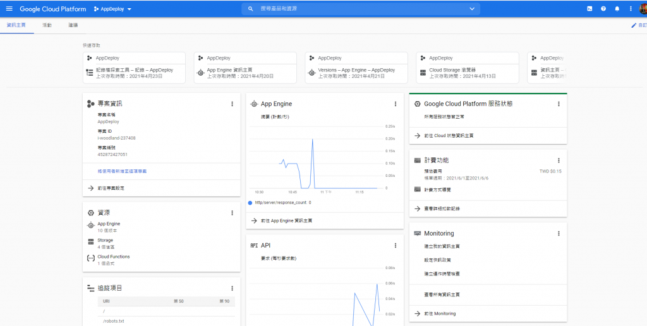Click the 服務狀態 card hexagon icon

coord(417,104)
